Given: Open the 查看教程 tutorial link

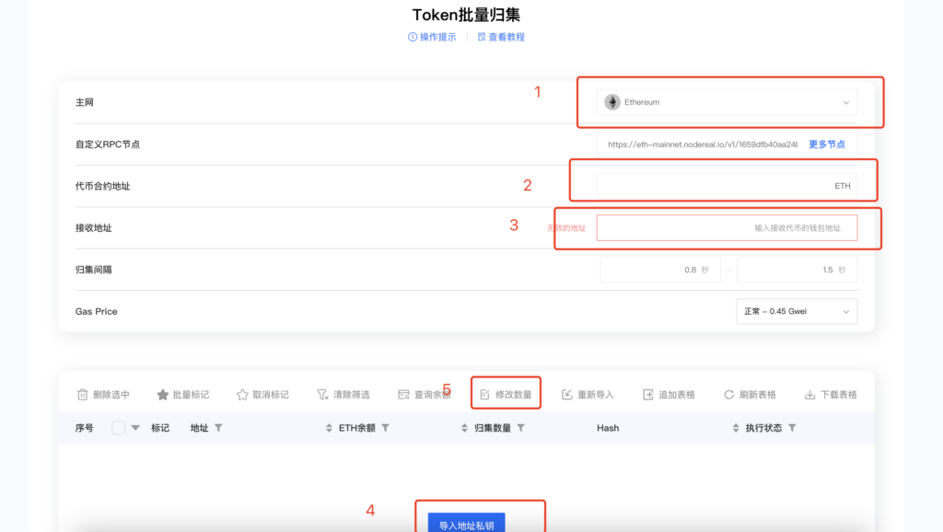Looking at the screenshot, I should (501, 37).
